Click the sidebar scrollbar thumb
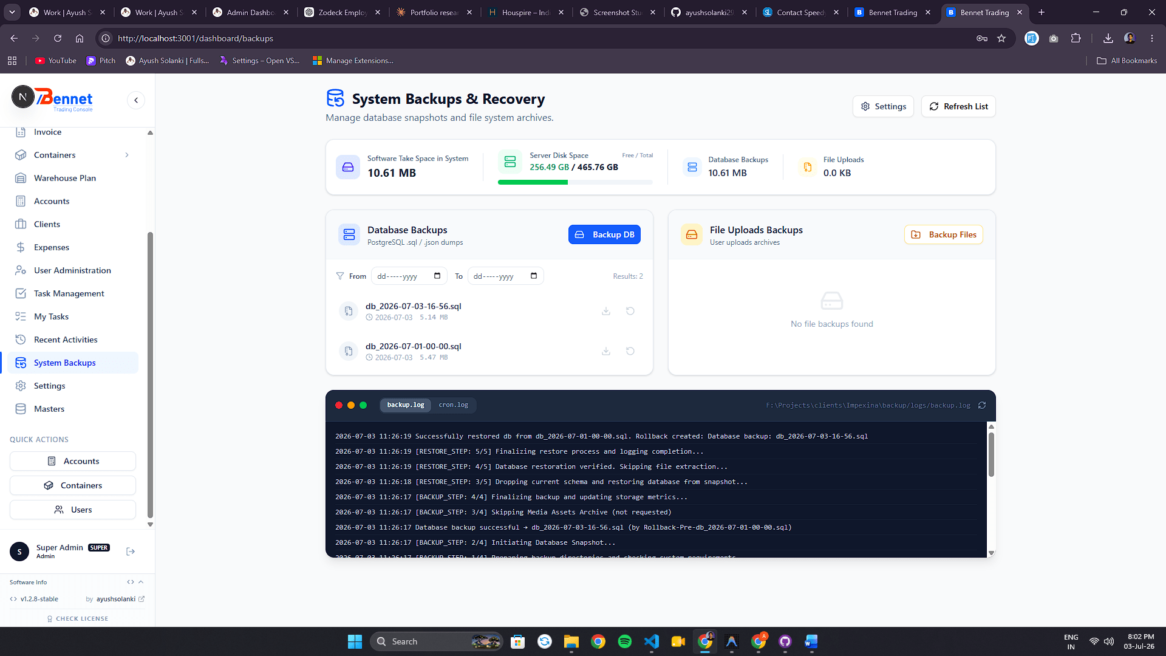The image size is (1166, 656). click(150, 375)
